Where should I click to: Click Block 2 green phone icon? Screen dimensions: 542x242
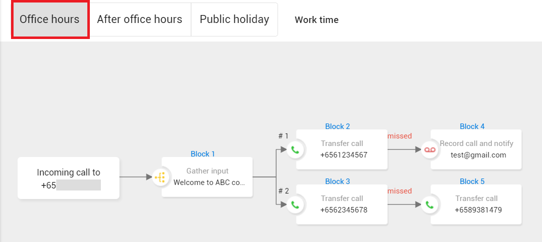[x=295, y=149]
